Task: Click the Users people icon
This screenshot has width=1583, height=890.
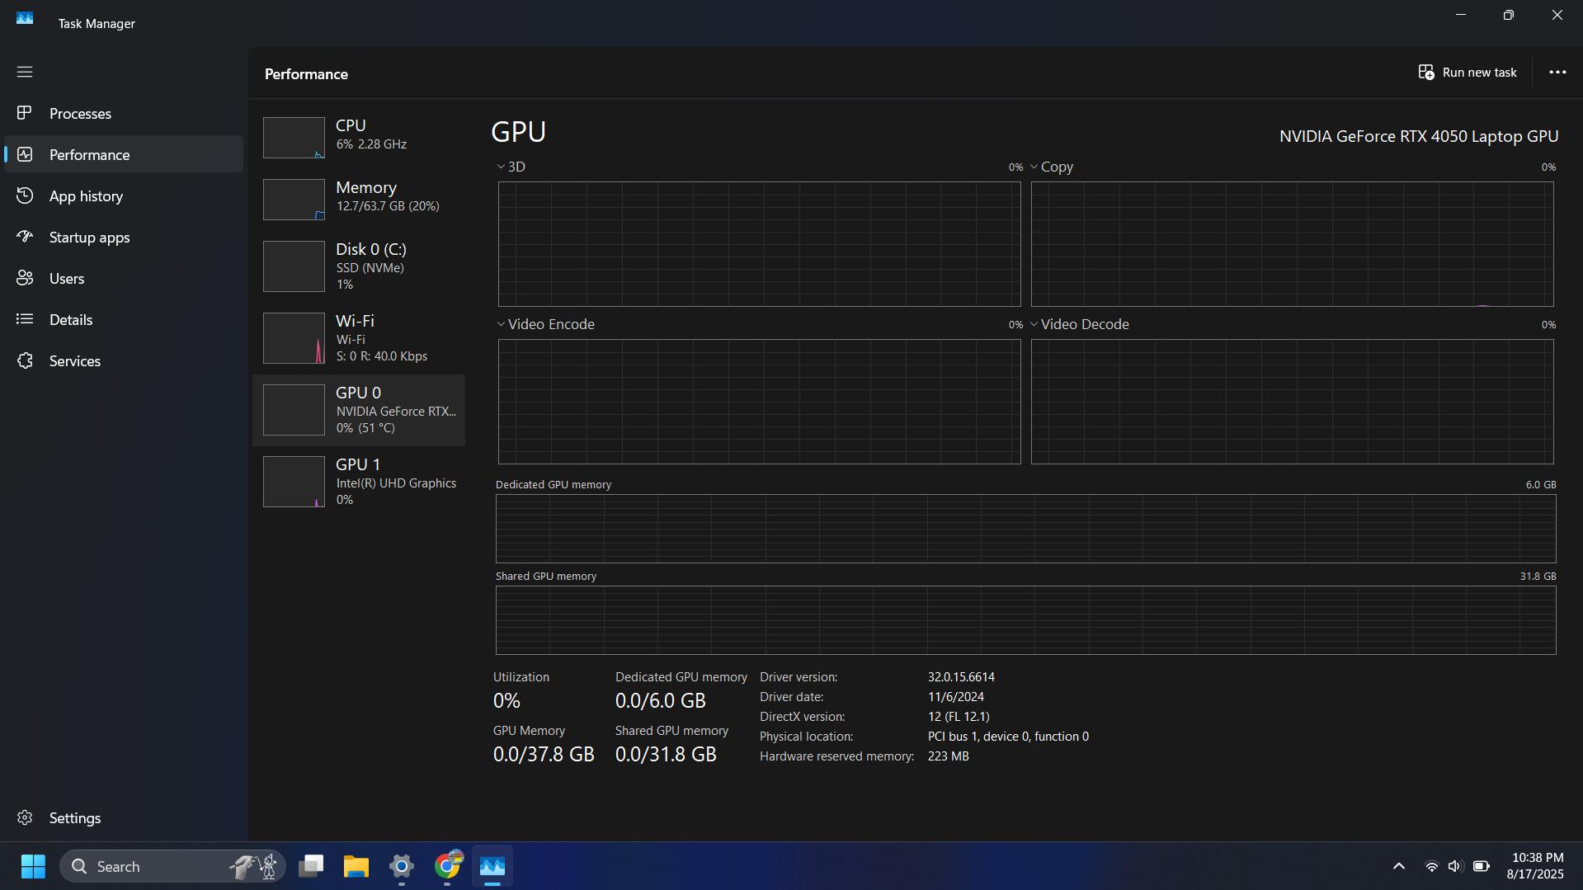Action: coord(25,278)
